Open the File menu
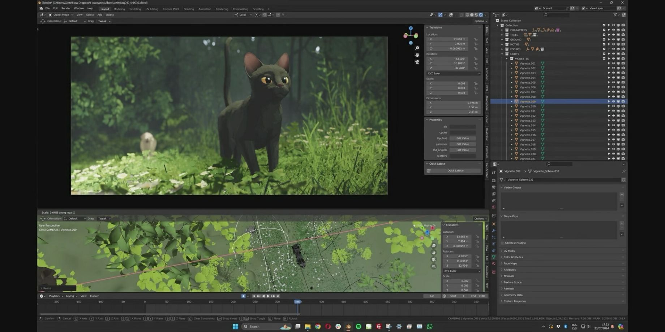The width and height of the screenshot is (665, 332). 47,8
